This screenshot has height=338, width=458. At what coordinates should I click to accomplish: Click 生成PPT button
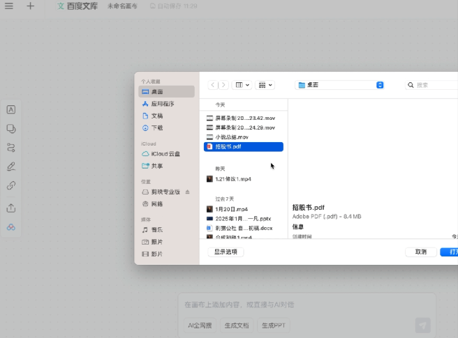pos(274,325)
